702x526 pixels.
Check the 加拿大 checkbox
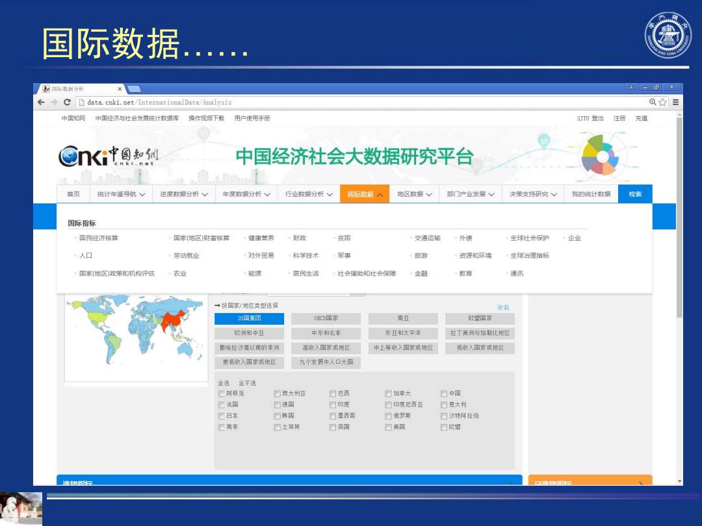(388, 394)
